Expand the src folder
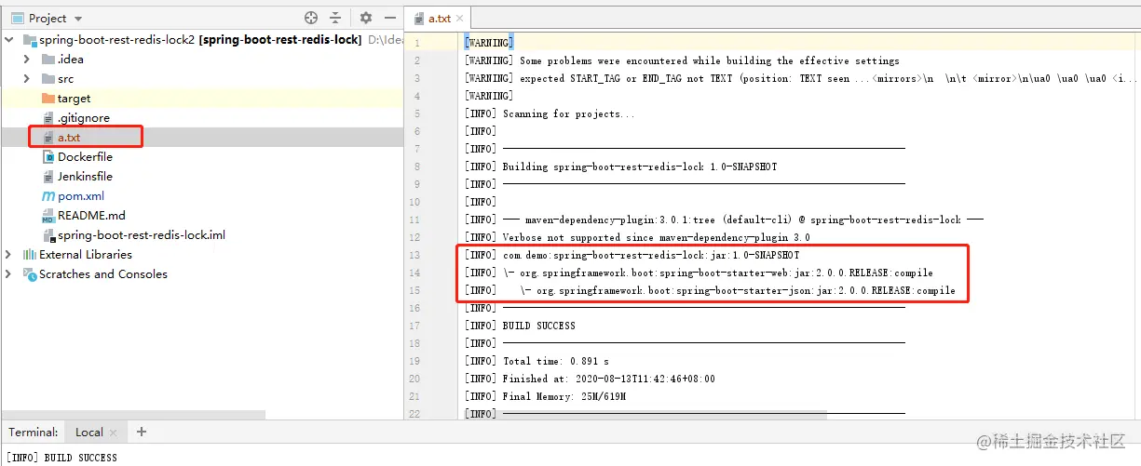This screenshot has width=1141, height=466. click(27, 79)
